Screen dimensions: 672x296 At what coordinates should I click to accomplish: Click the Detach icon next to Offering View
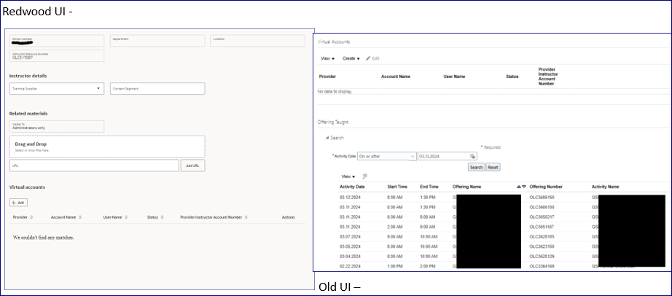click(x=364, y=176)
